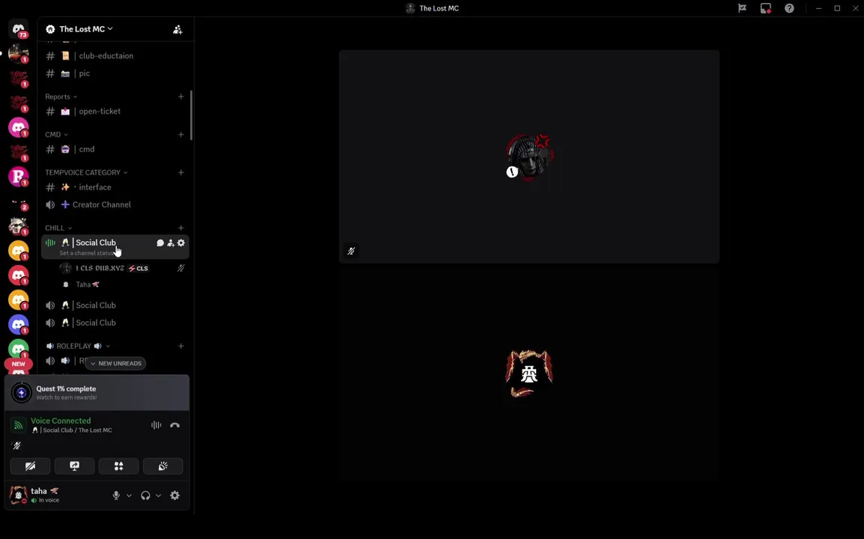
Task: Click Set a channel status
Action: pyautogui.click(x=85, y=253)
